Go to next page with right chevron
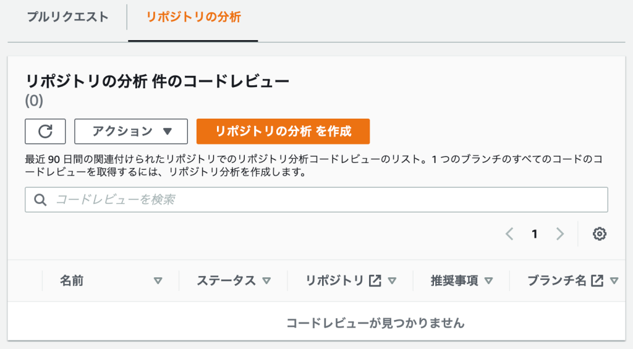This screenshot has height=349, width=633. [560, 234]
